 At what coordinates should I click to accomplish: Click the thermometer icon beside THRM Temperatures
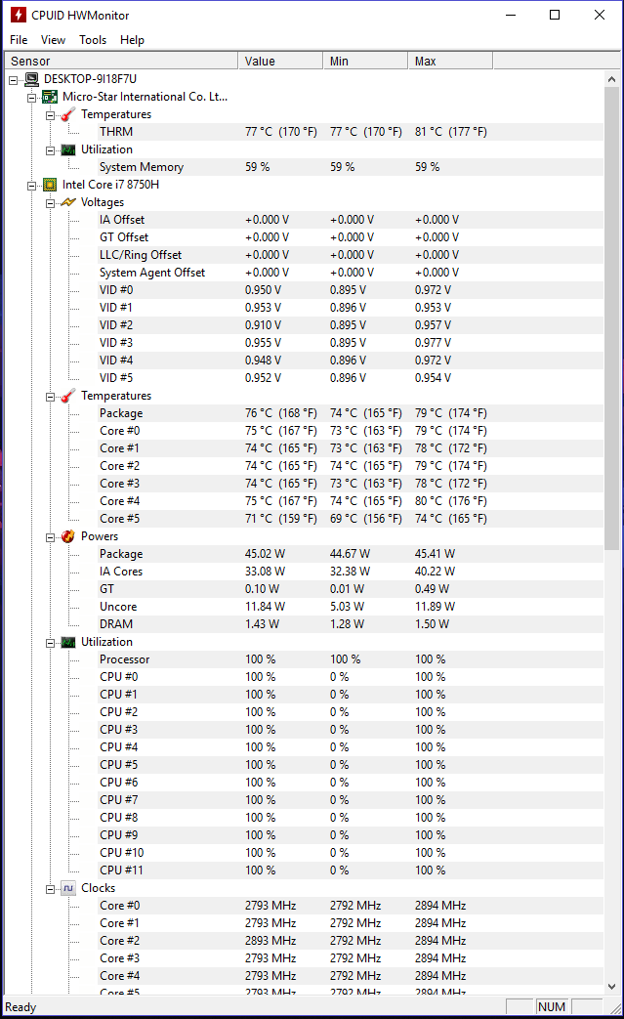[68, 114]
